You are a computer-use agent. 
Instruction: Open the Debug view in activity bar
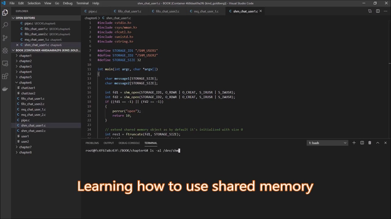point(5,51)
